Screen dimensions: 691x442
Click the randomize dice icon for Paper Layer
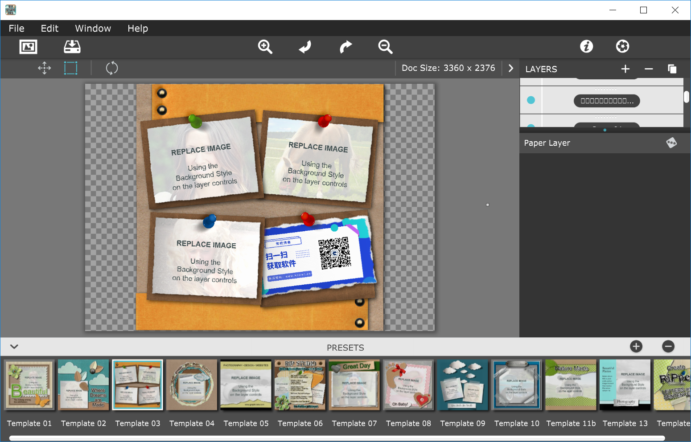[x=671, y=143]
